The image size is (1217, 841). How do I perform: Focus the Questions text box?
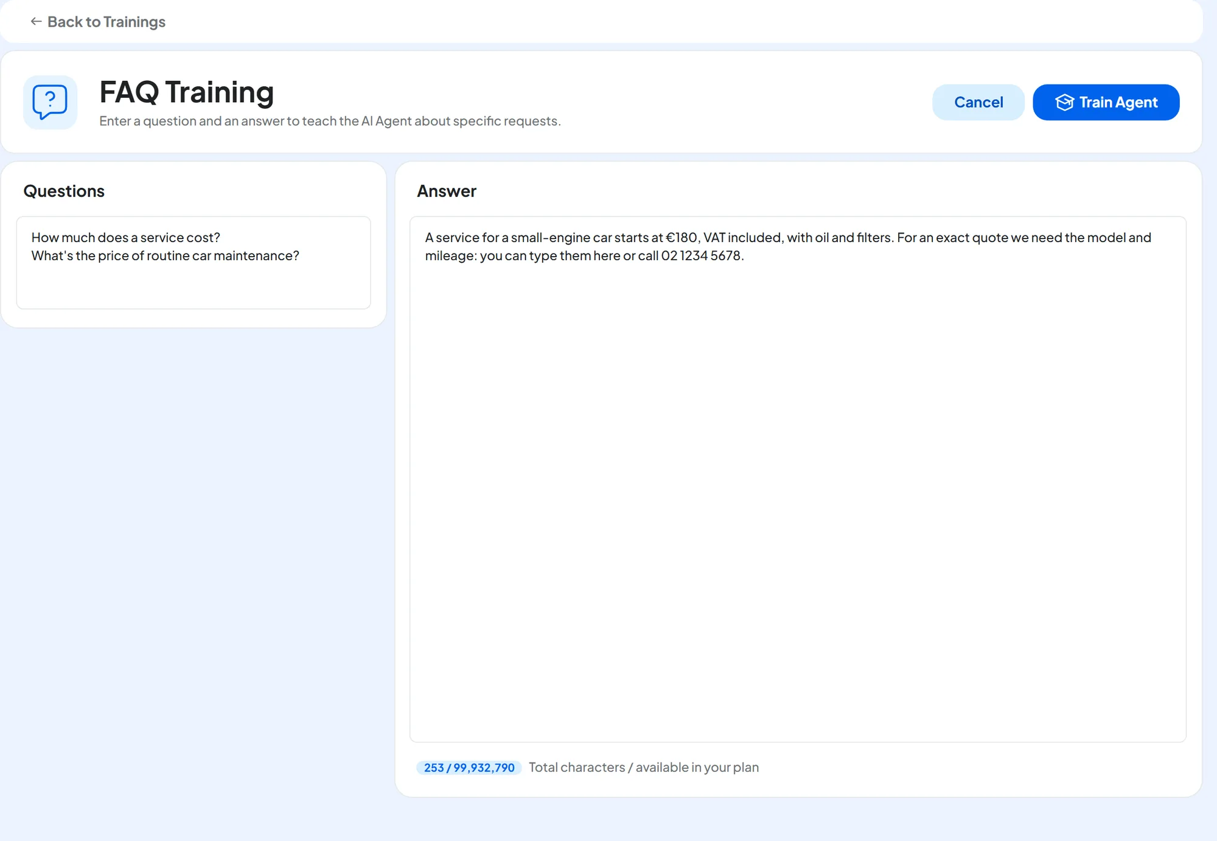(194, 263)
